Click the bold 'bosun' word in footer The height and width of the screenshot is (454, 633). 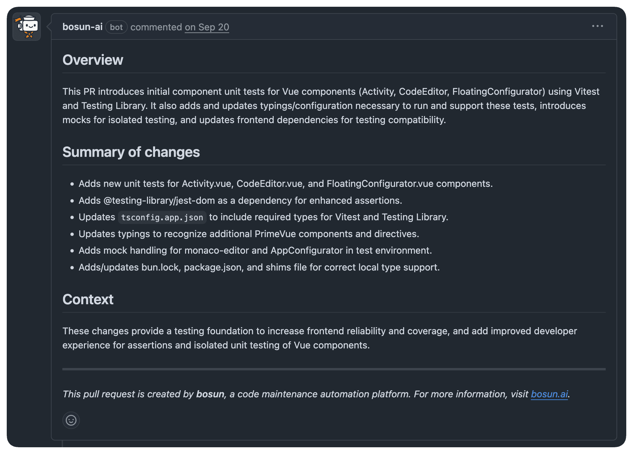(210, 394)
